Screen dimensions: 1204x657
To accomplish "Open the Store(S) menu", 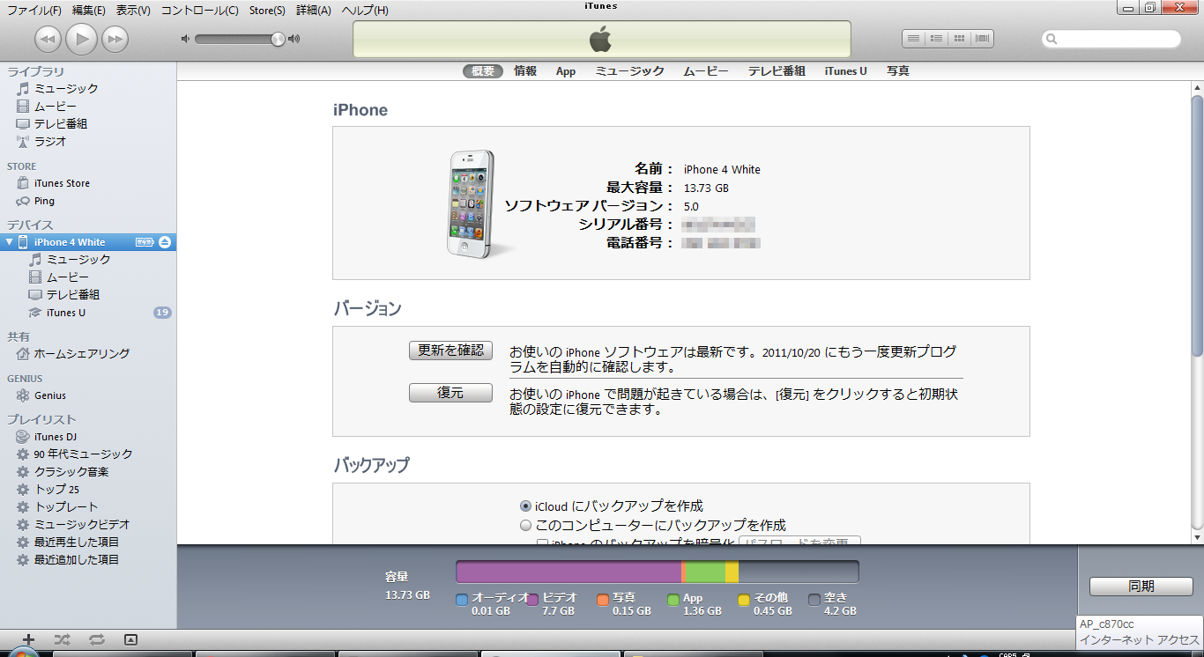I will click(267, 11).
